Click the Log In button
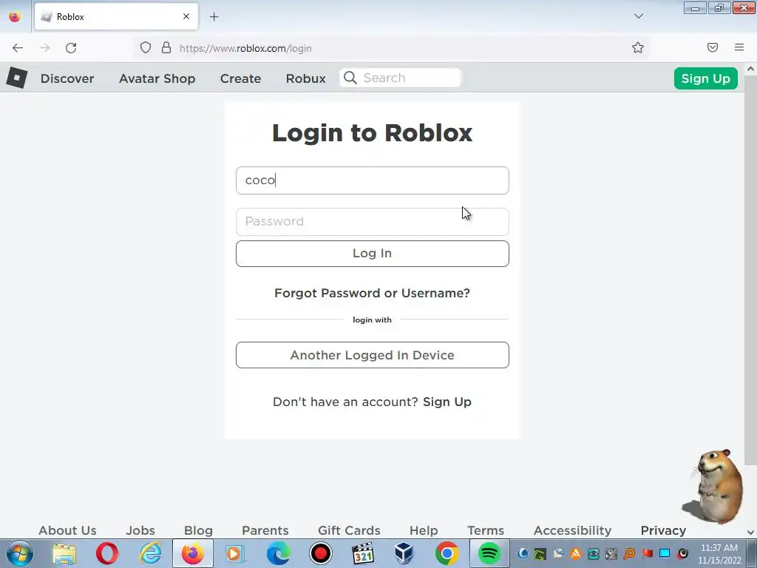 tap(373, 254)
